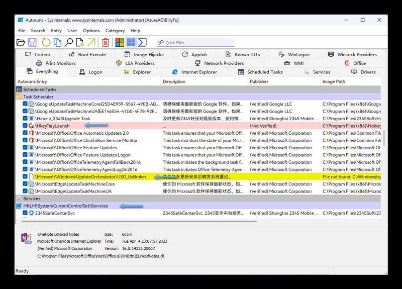The width and height of the screenshot is (402, 289).
Task: Switch to the Logon tab
Action: point(91,72)
